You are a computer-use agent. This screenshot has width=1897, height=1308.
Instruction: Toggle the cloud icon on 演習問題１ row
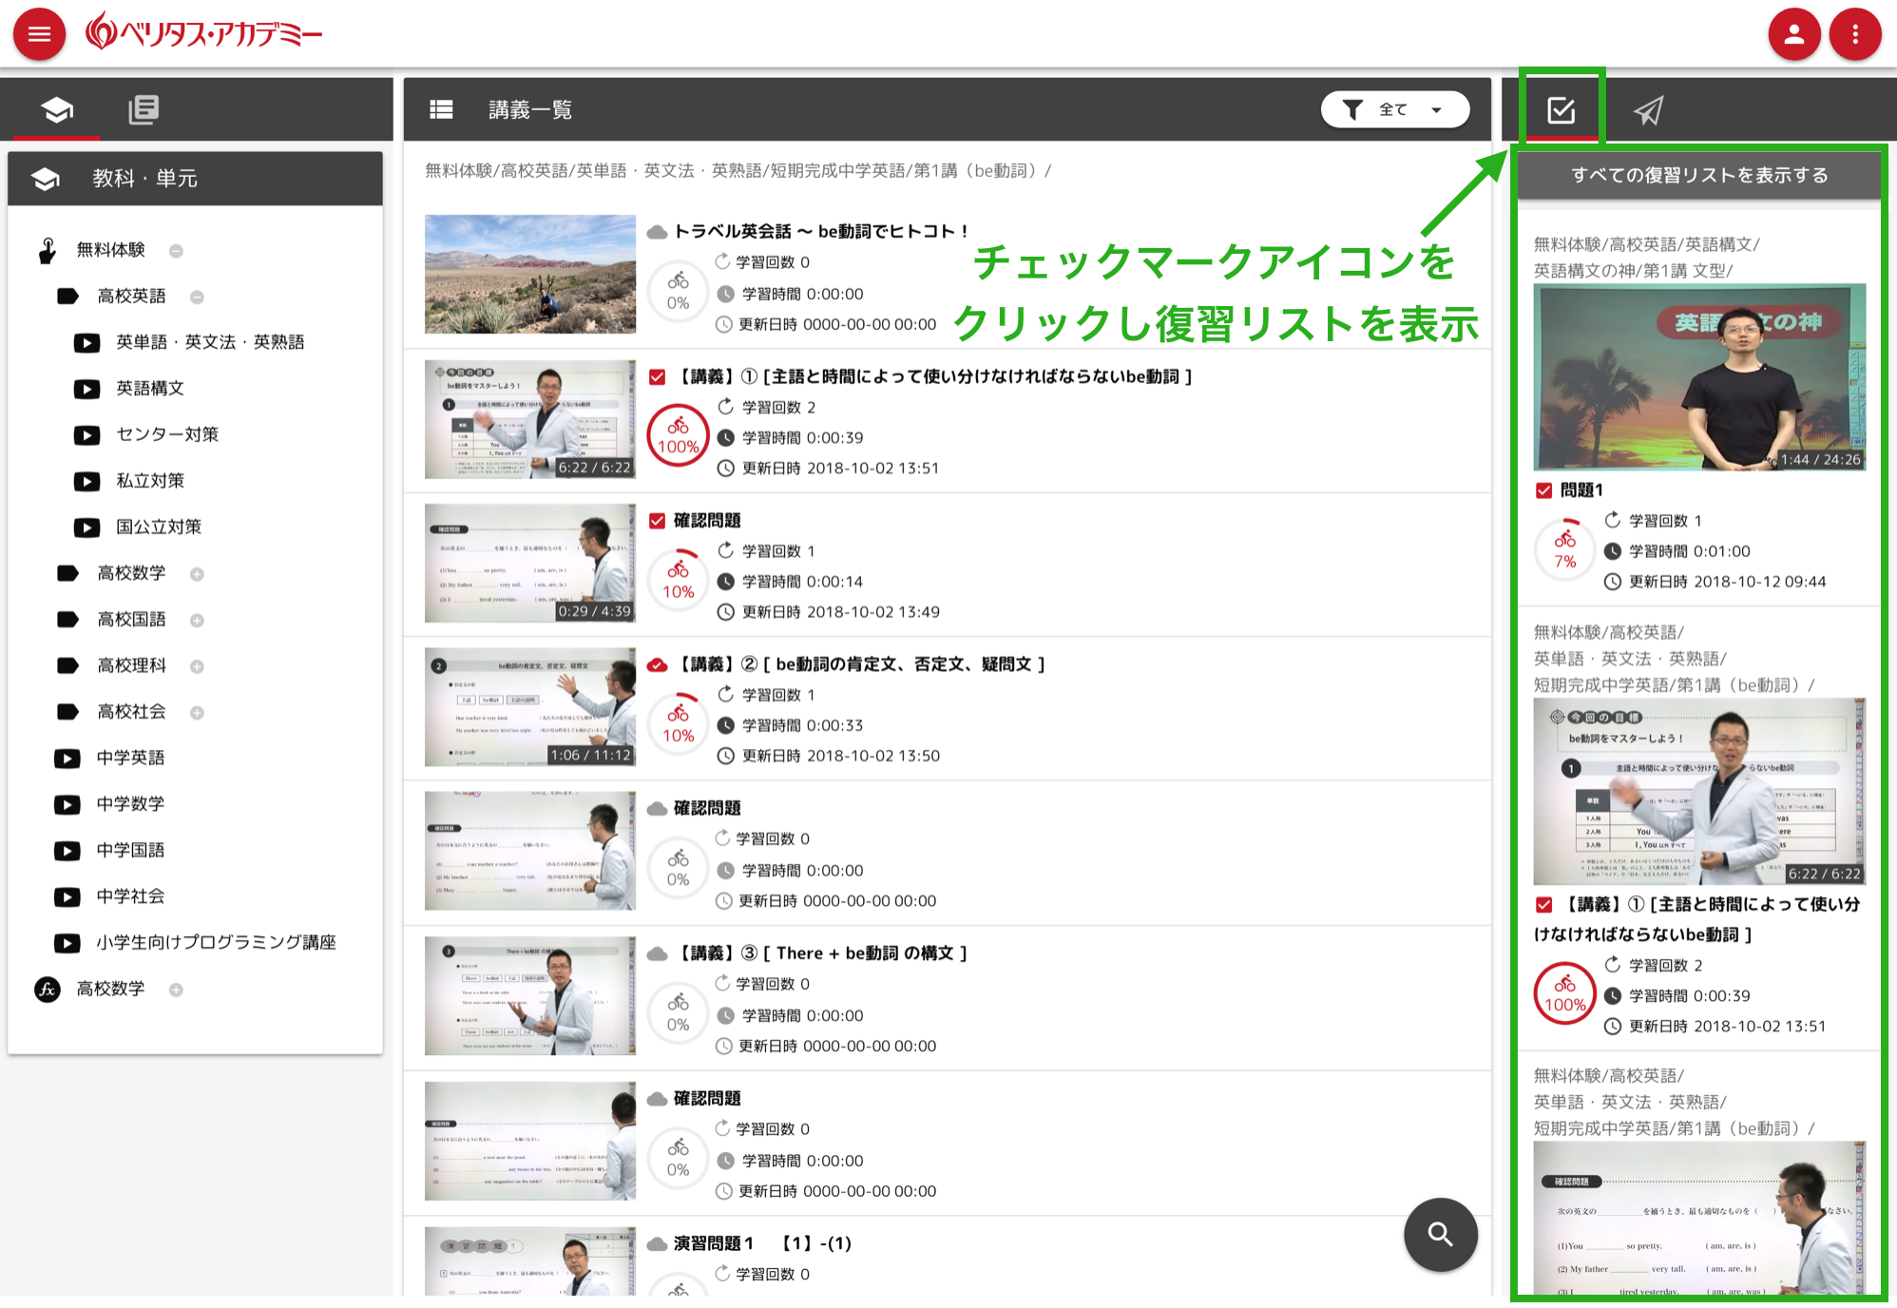click(x=657, y=1244)
